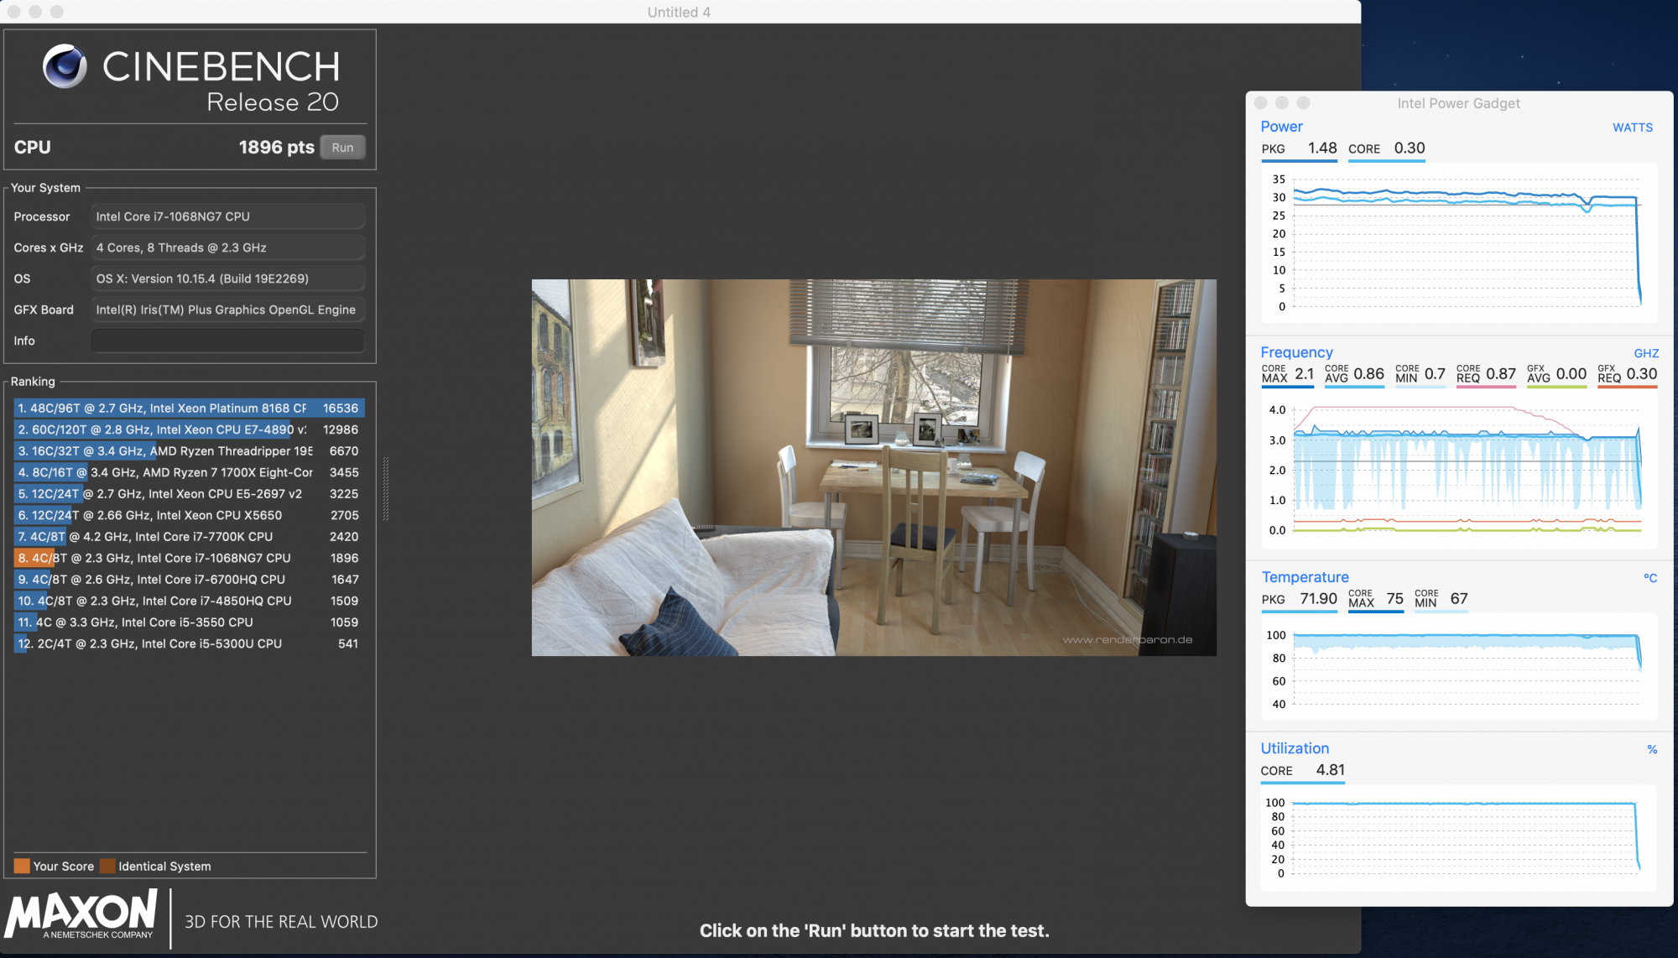This screenshot has width=1678, height=958.
Task: Click the empty Info input field
Action: click(x=227, y=341)
